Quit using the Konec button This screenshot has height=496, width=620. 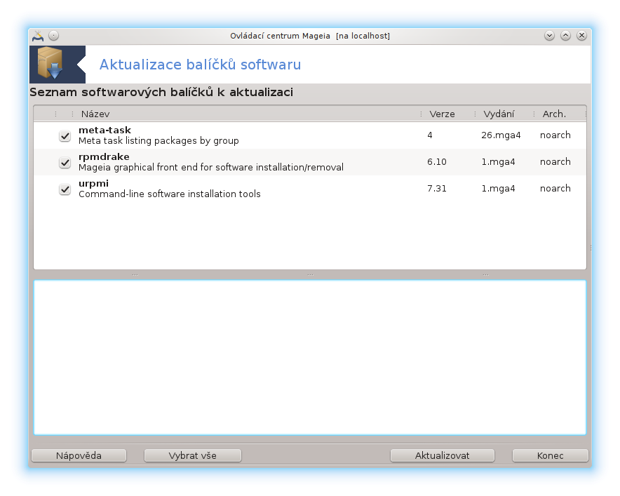[x=550, y=455]
